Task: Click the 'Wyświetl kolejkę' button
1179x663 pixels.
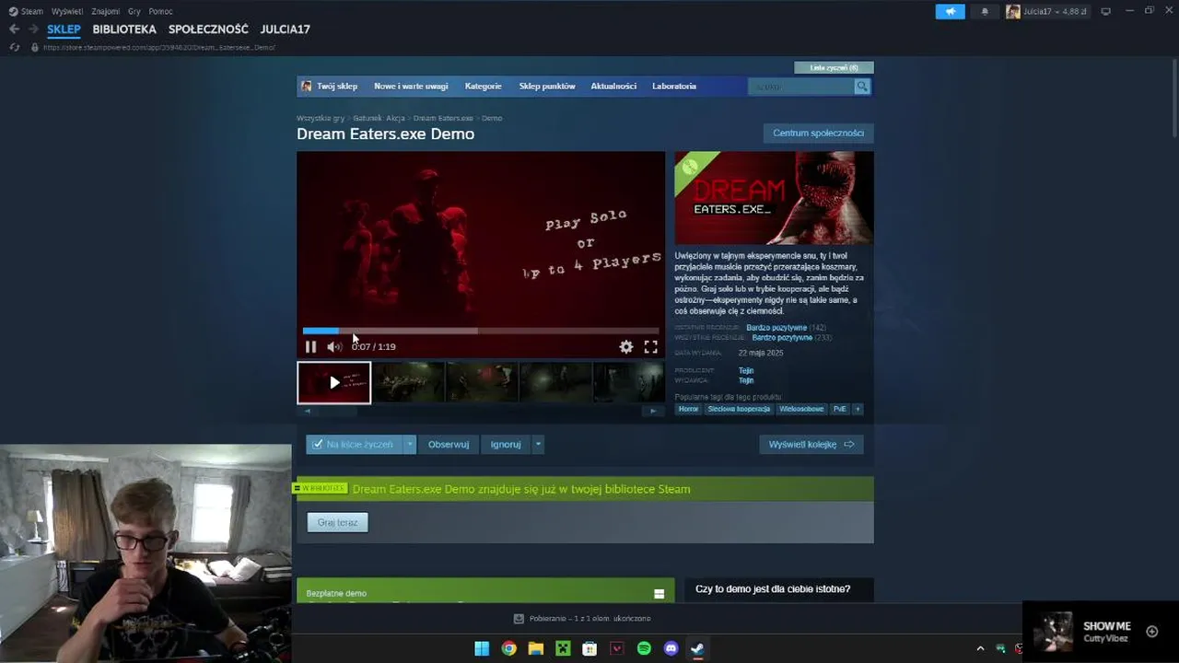Action: tap(811, 444)
